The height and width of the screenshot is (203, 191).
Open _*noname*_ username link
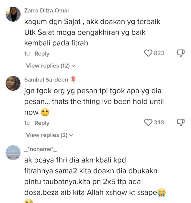coord(40,149)
